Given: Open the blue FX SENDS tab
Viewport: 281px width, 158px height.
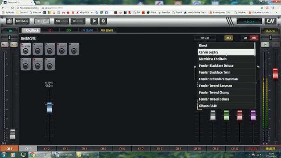Looking at the screenshot, I should [88, 30].
